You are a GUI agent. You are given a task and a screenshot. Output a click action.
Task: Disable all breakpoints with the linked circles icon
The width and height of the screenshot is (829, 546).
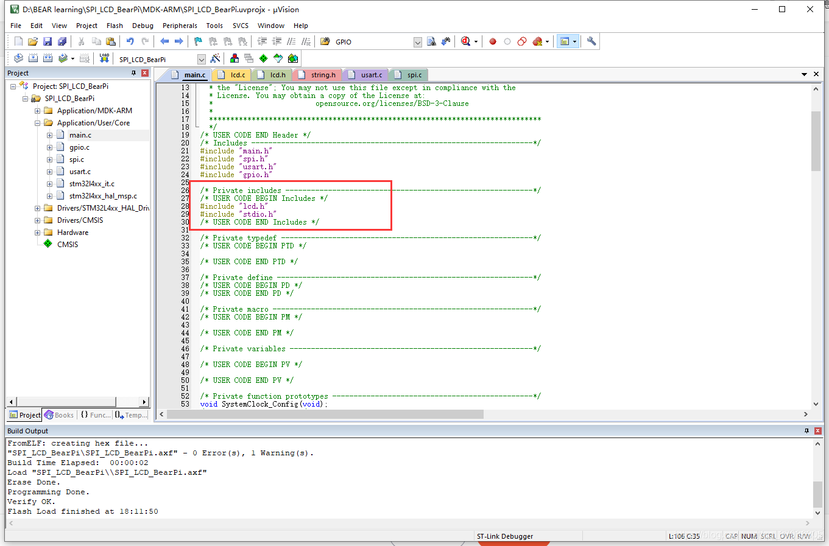(x=522, y=41)
